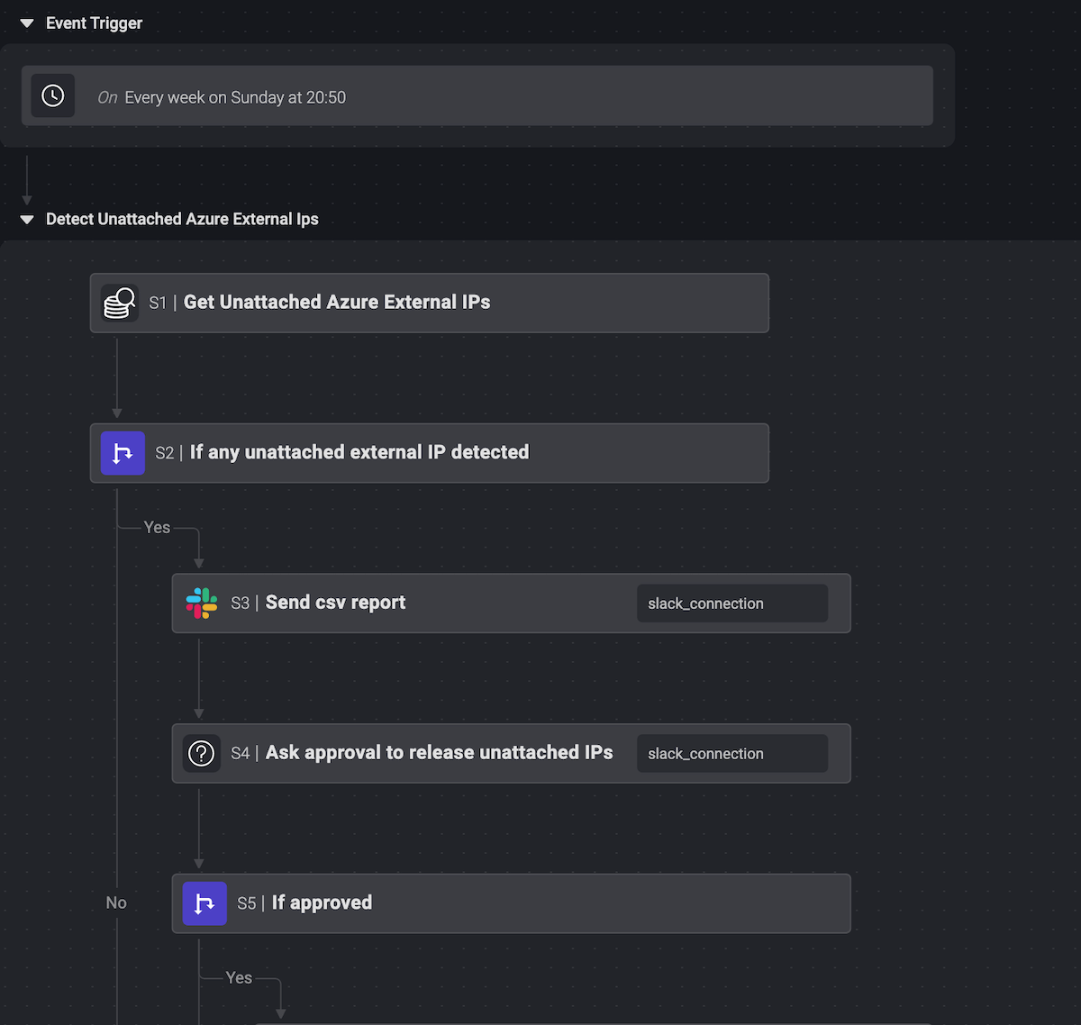The image size is (1081, 1025).
Task: Click the clock icon on the schedule trigger
Action: coord(52,95)
